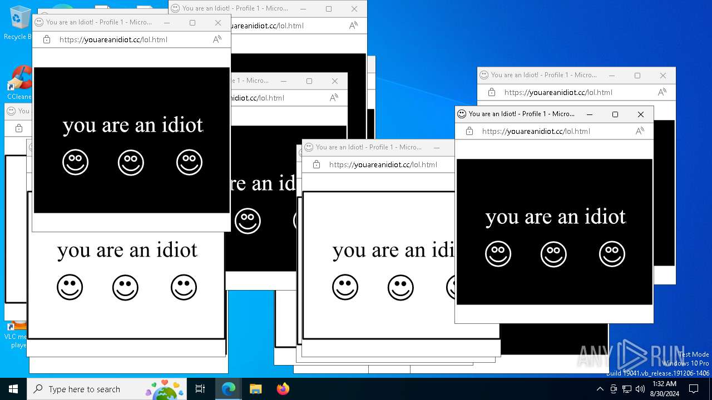The height and width of the screenshot is (400, 712).
Task: Open the Windows Start menu
Action: point(13,389)
